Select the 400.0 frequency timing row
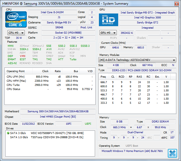Viewport: 181px width, 161px height. coord(137,99)
